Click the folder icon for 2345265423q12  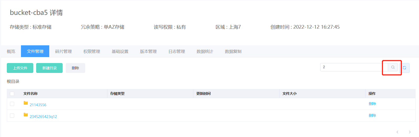[26, 115]
